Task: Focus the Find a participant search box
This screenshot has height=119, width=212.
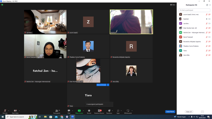Action: [x=194, y=10]
